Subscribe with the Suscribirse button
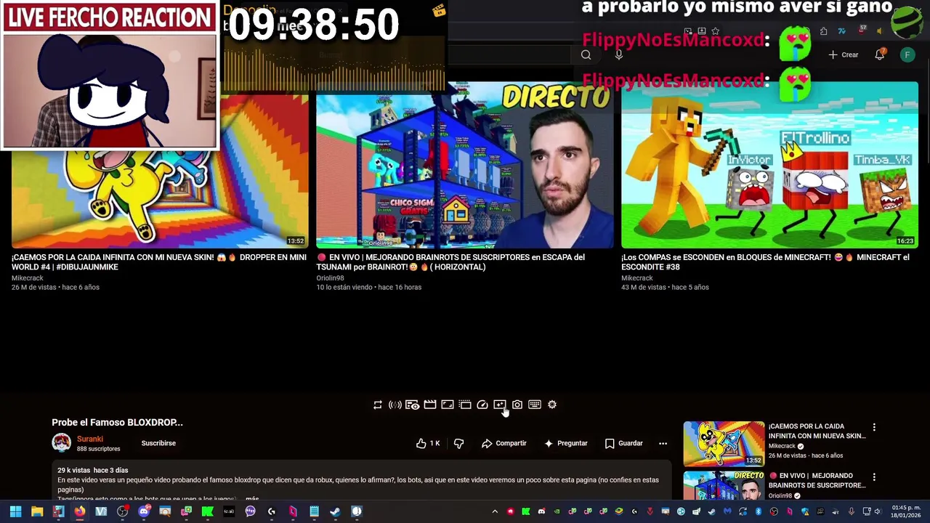Screen dimensions: 930x523 (158, 443)
